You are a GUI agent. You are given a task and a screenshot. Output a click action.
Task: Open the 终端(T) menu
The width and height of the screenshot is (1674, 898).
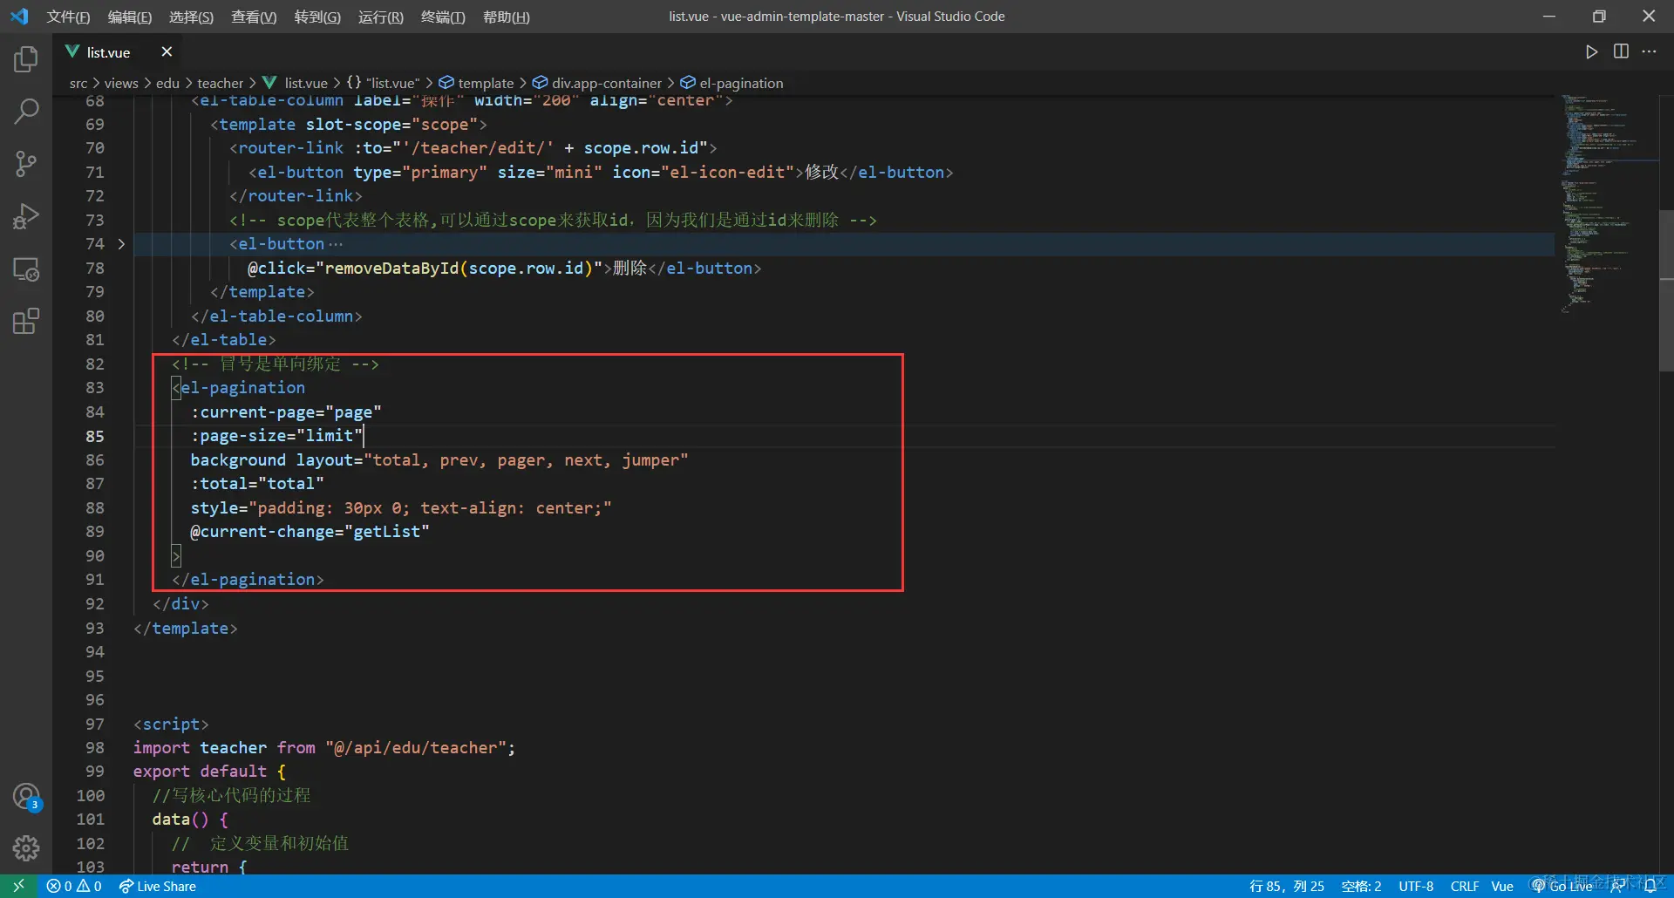[x=443, y=17]
